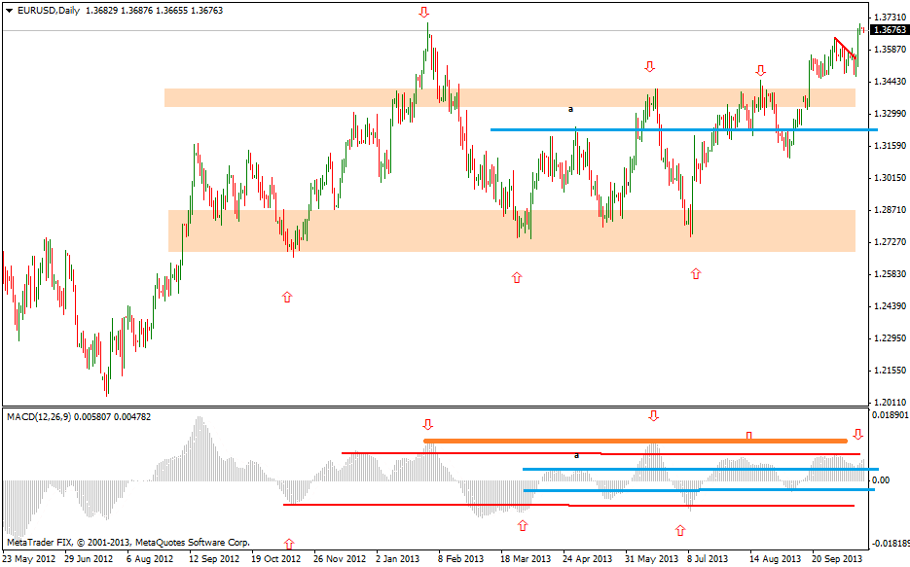The height and width of the screenshot is (567, 910).
Task: Click the 8 Feb 2013 date on the time axis
Action: pos(460,559)
